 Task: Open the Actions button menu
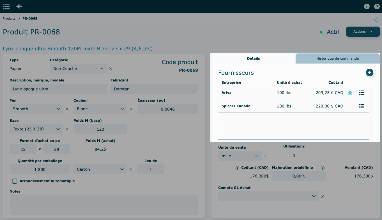[363, 32]
